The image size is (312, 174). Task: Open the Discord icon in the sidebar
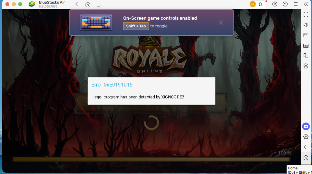[306, 126]
